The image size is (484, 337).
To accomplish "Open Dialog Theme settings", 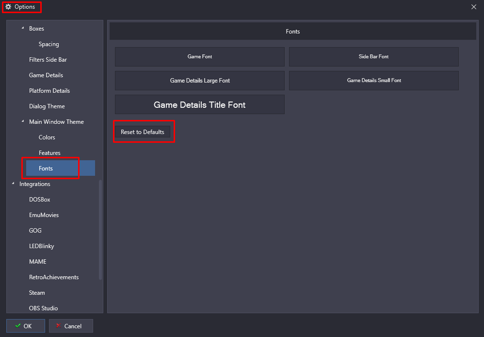I will click(47, 106).
